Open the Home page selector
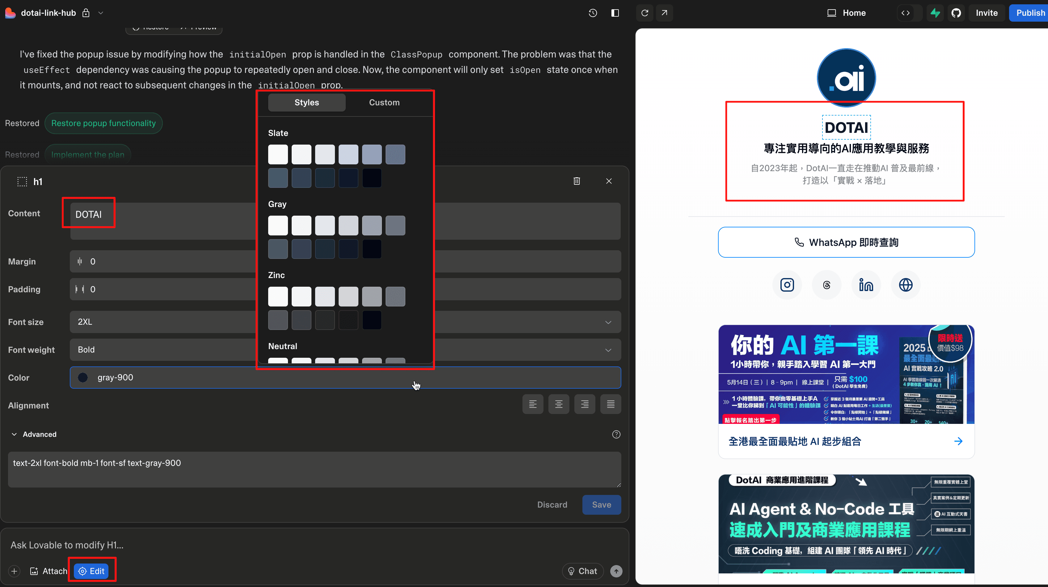The height and width of the screenshot is (587, 1048). [847, 13]
